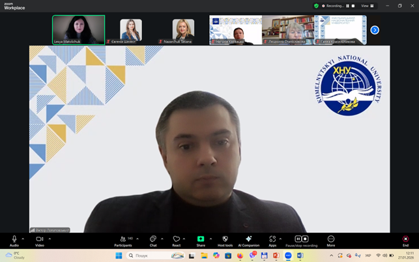Open Host tools shield icon

[225, 239]
